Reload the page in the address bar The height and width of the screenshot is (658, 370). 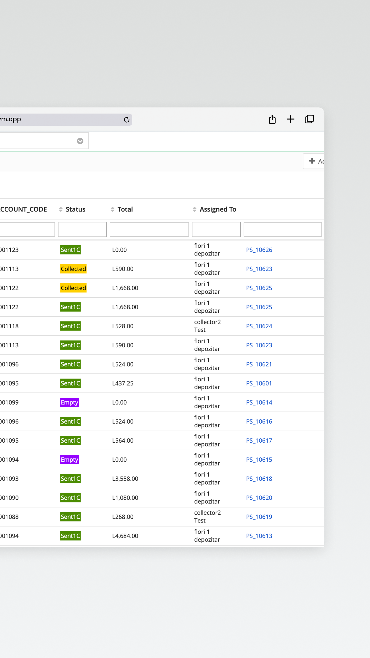(126, 120)
